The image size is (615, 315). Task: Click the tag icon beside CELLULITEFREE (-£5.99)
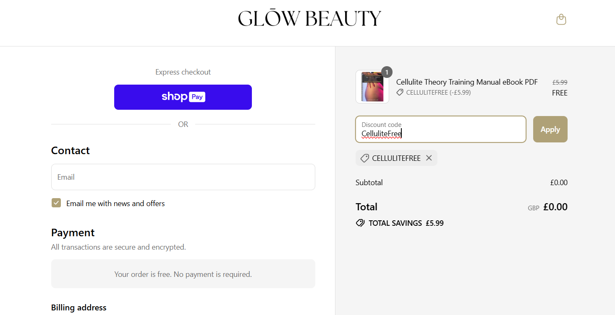[x=400, y=93]
